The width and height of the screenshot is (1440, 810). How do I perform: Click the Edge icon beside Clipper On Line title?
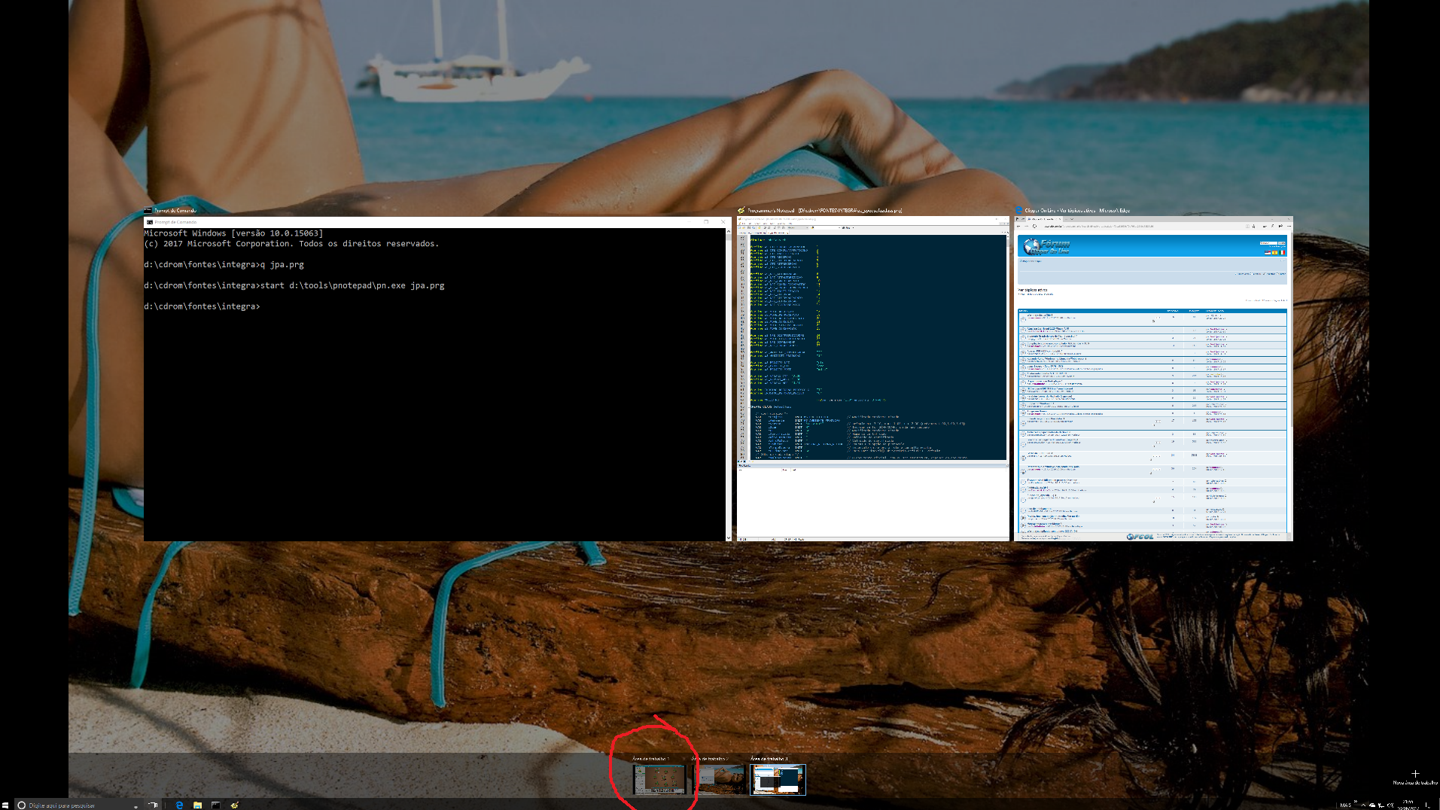[1018, 211]
